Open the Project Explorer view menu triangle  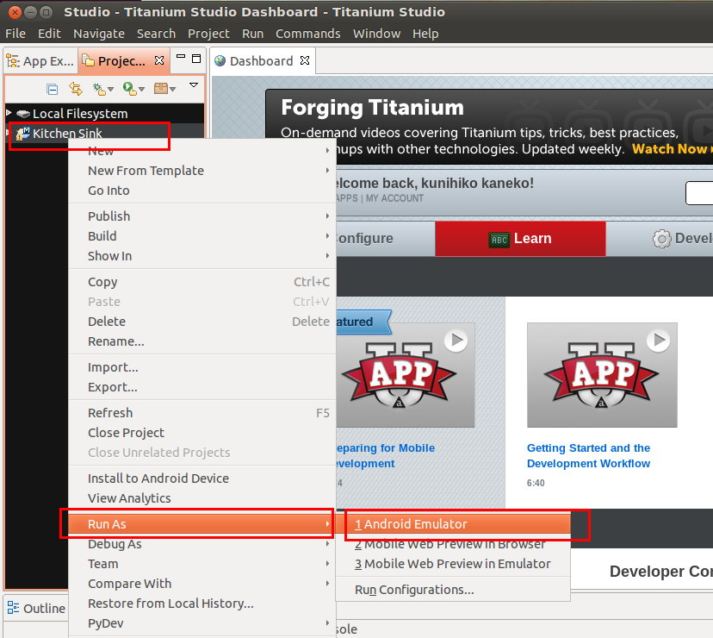(194, 85)
